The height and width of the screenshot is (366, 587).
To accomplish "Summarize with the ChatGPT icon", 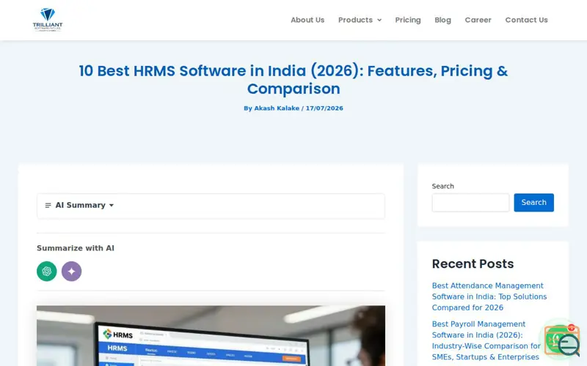I will [x=47, y=271].
